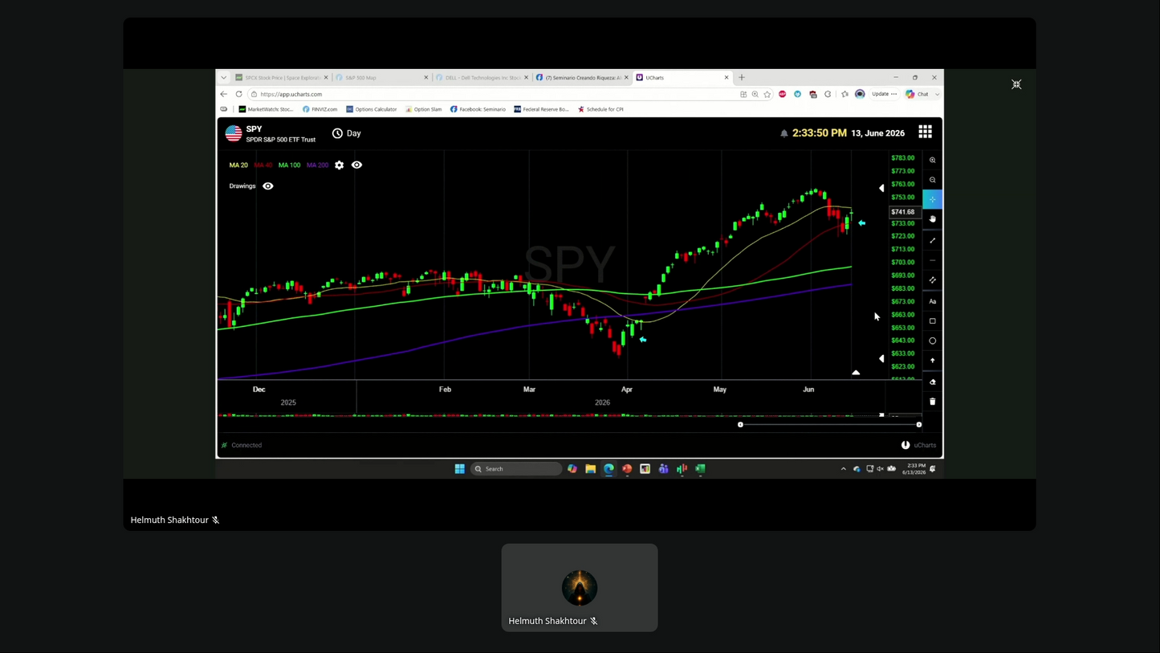Open a new browser tab

coord(742,78)
